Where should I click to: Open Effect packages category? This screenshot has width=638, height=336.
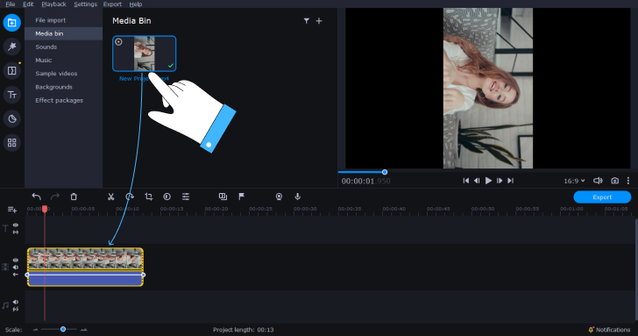[x=63, y=100]
